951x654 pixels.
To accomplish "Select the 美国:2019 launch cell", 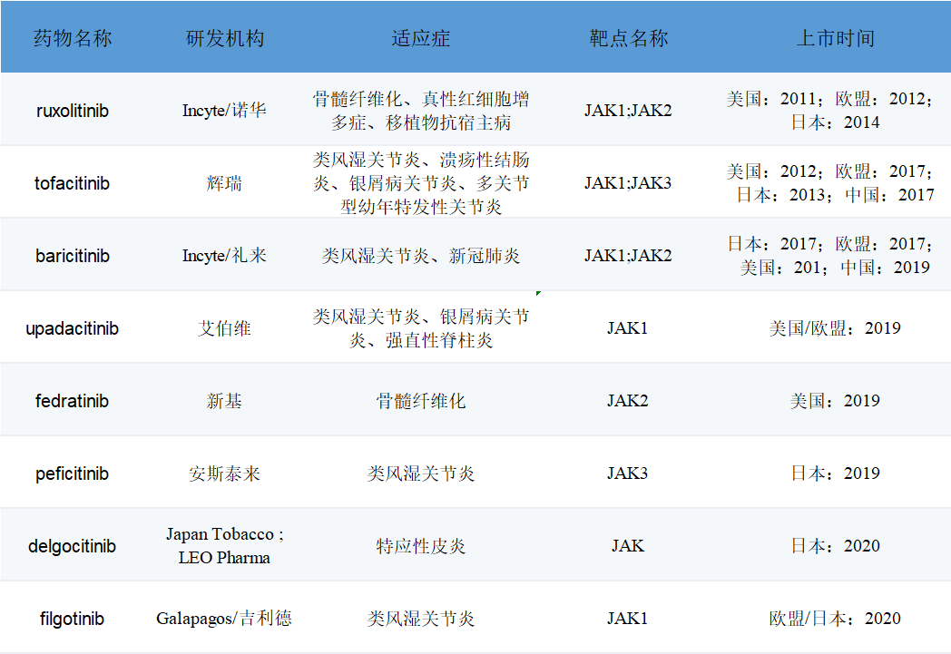I will pyautogui.click(x=835, y=401).
